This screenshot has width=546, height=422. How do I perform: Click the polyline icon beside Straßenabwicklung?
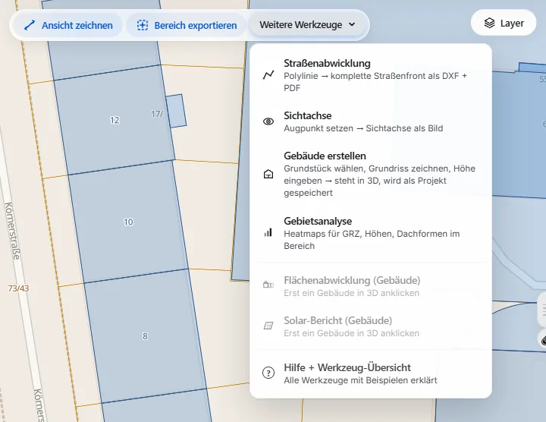(268, 74)
